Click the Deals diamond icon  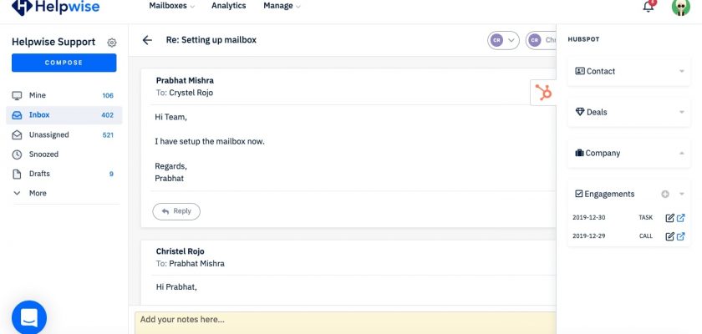(580, 112)
